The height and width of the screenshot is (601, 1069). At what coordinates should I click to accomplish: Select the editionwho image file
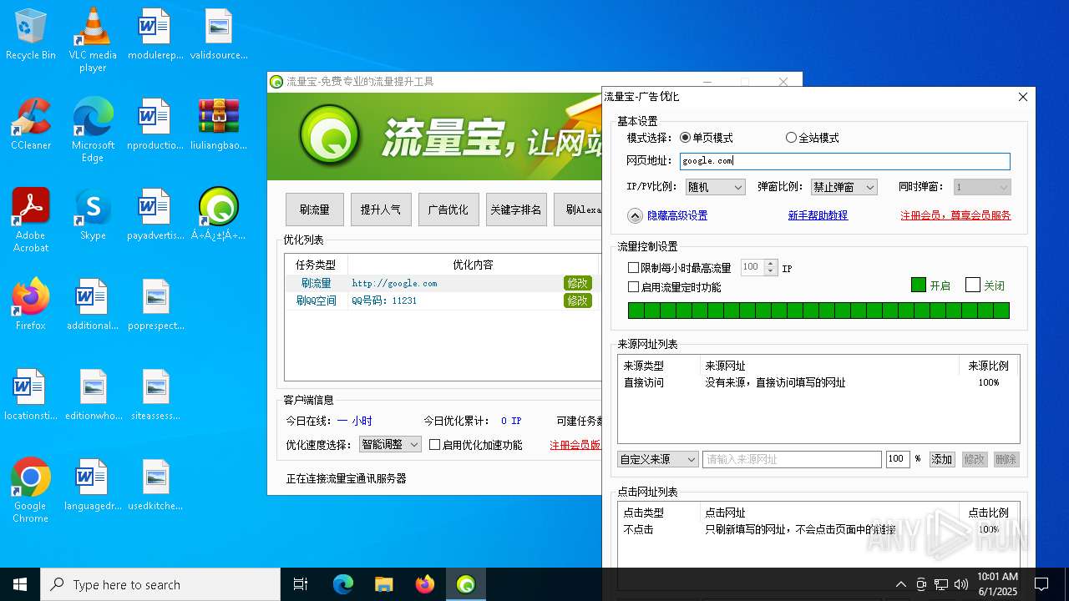[x=93, y=395]
